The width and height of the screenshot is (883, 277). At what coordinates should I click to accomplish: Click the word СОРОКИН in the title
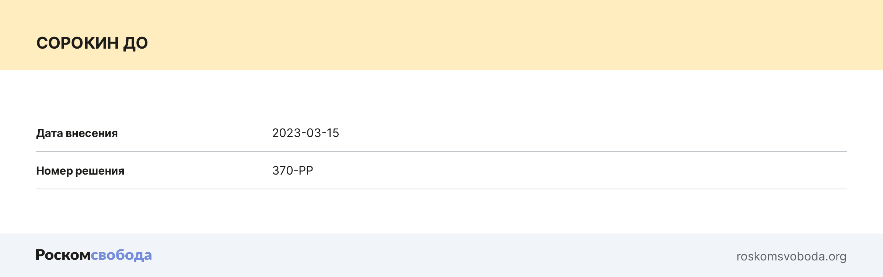(77, 43)
